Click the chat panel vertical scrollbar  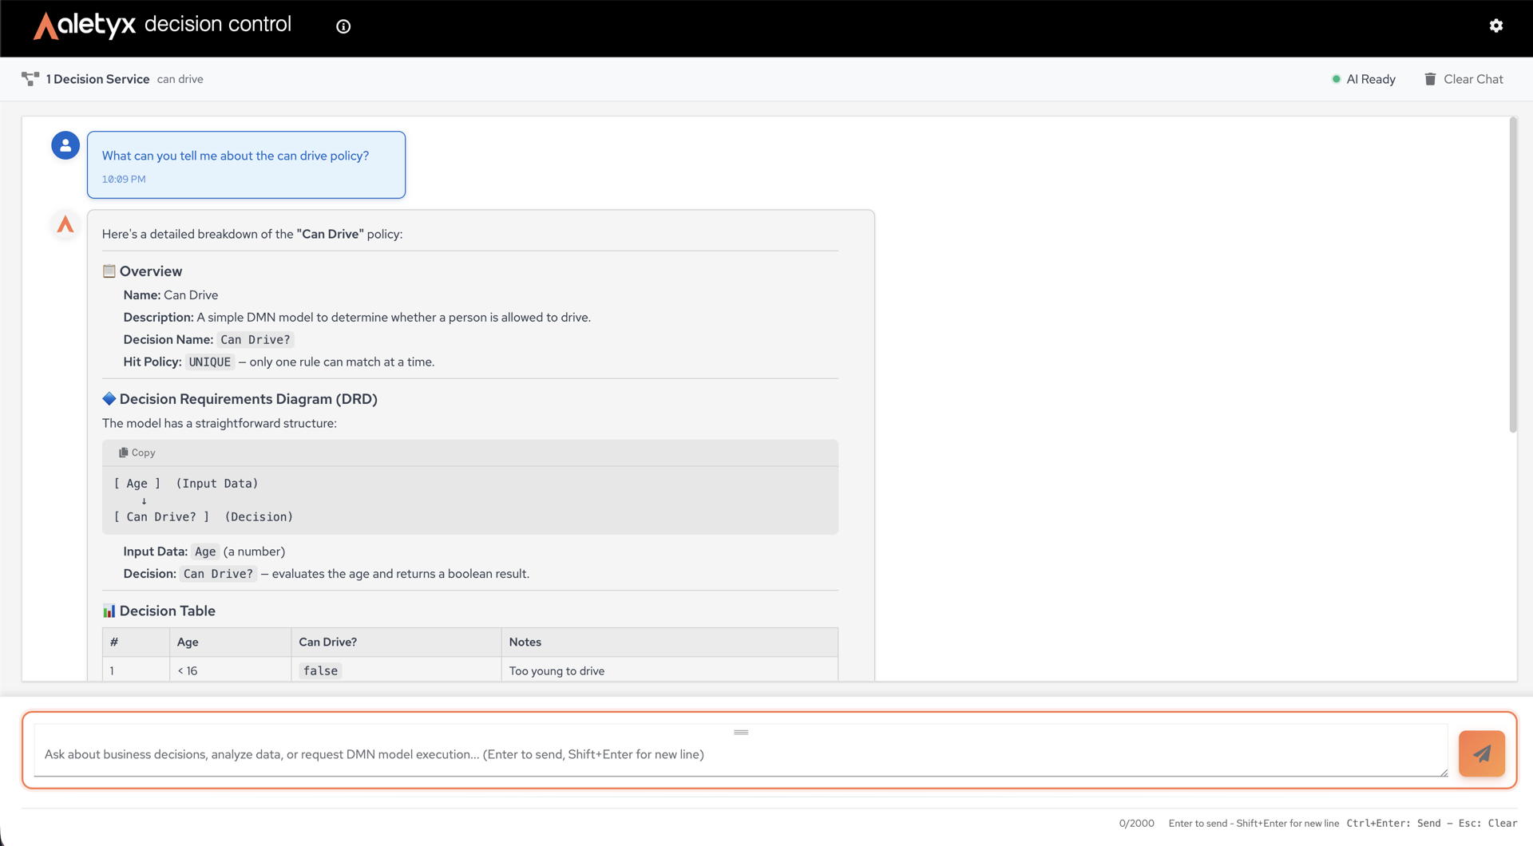click(1512, 275)
